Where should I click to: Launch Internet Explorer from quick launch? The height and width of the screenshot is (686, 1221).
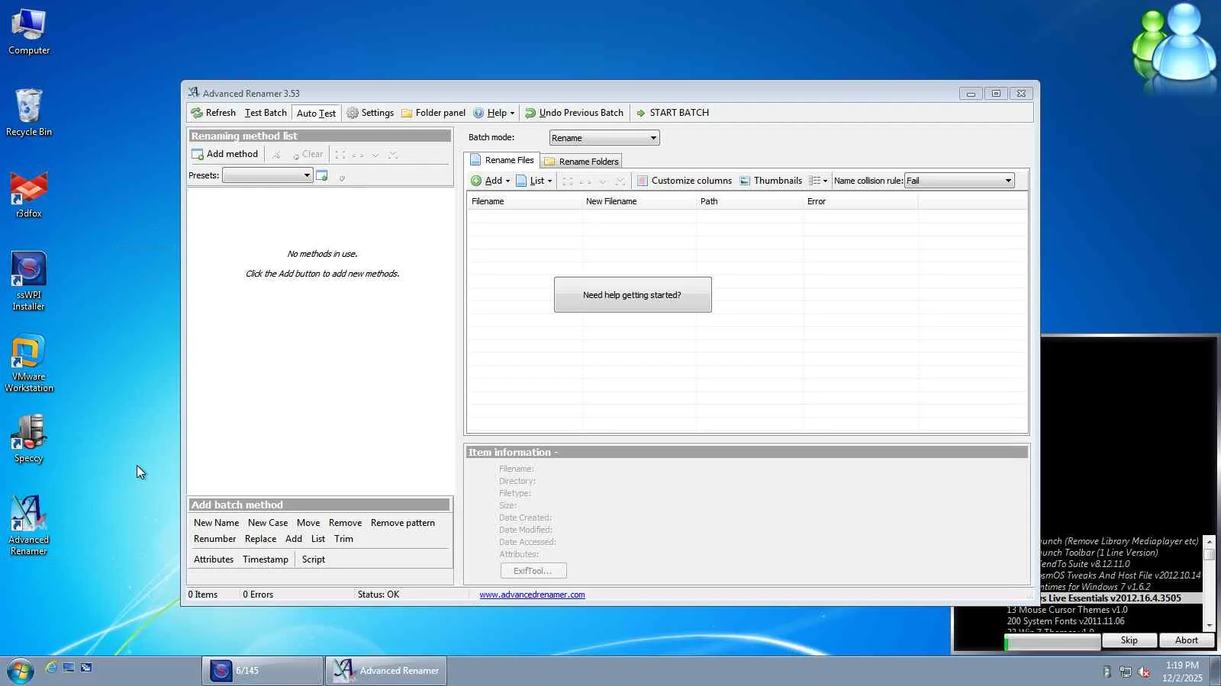(51, 668)
